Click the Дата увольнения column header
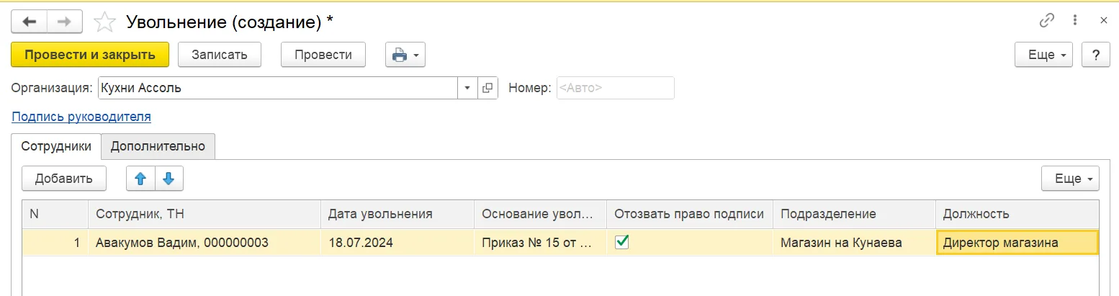Image resolution: width=1119 pixels, height=296 pixels. coord(397,214)
